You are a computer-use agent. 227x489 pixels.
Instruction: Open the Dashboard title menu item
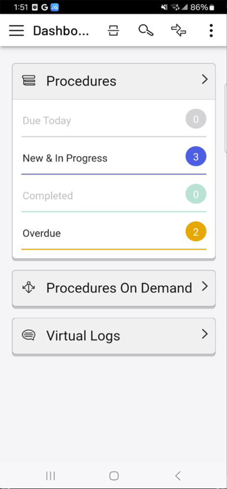[x=61, y=31]
